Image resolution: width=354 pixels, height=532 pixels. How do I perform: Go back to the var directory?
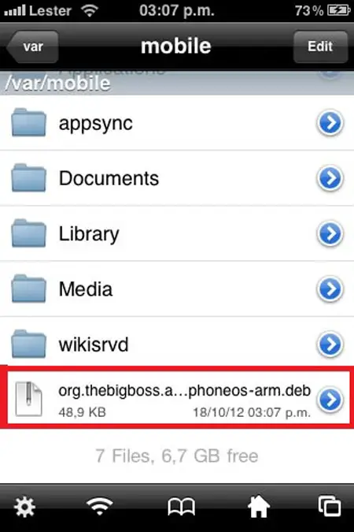click(x=32, y=47)
